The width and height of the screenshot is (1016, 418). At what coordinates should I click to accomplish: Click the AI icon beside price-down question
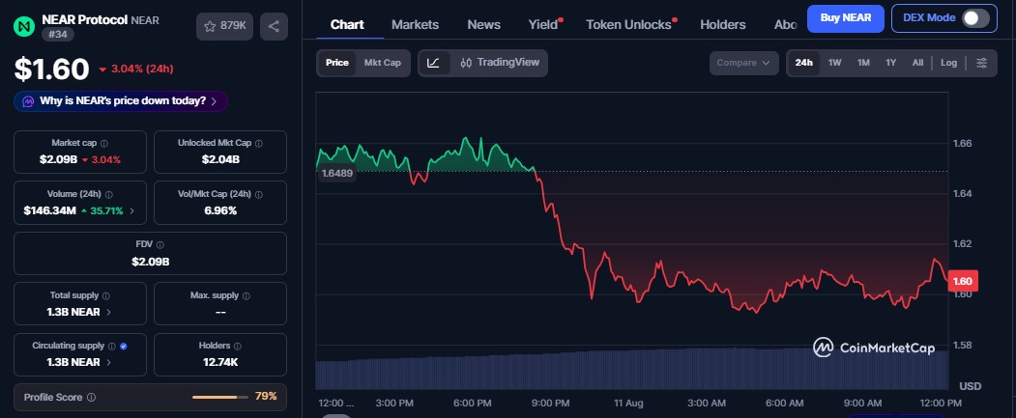pos(28,101)
